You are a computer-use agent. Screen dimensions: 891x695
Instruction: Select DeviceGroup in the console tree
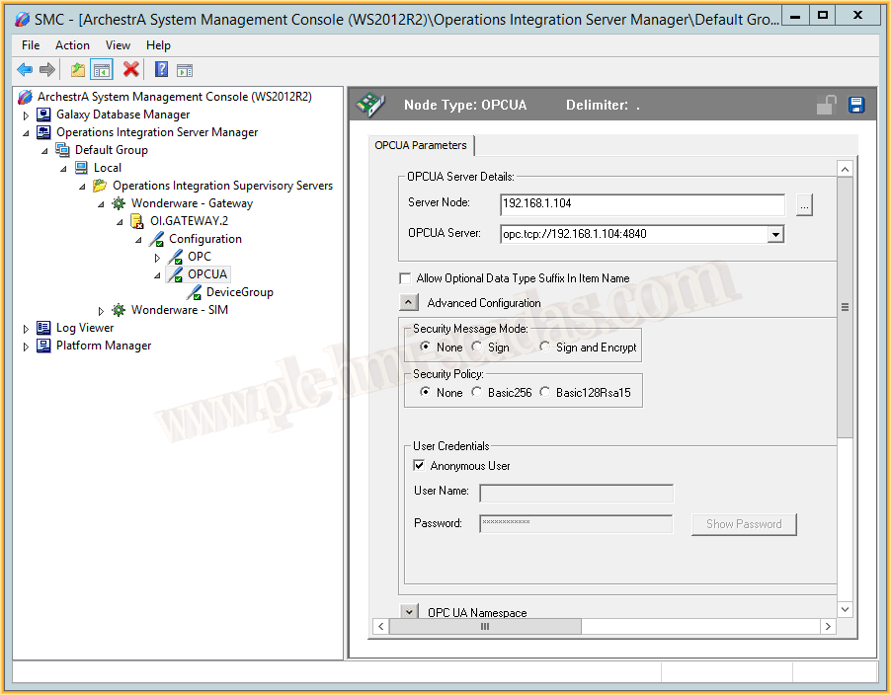tap(239, 292)
